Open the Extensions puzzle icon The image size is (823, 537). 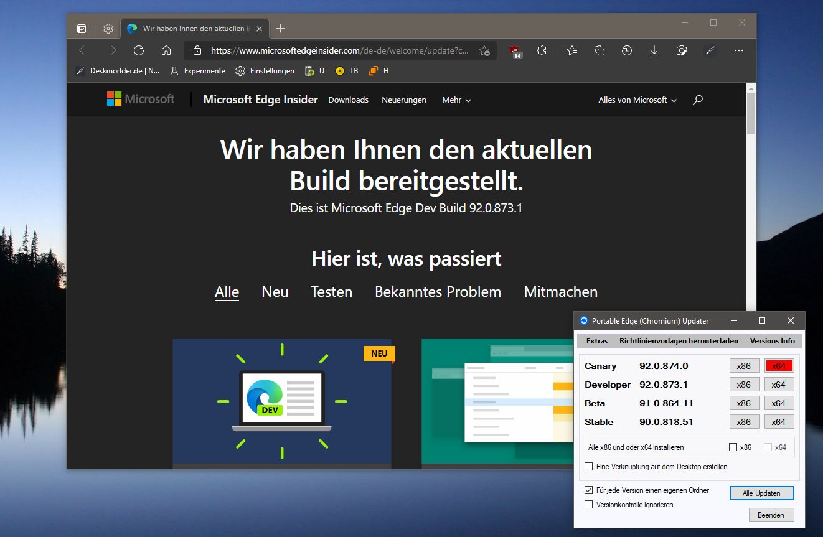[x=542, y=50]
